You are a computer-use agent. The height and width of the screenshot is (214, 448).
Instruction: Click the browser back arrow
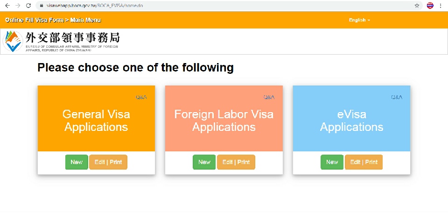click(7, 5)
